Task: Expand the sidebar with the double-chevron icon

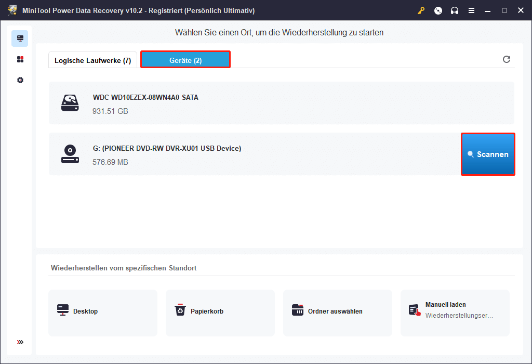Action: coord(20,342)
